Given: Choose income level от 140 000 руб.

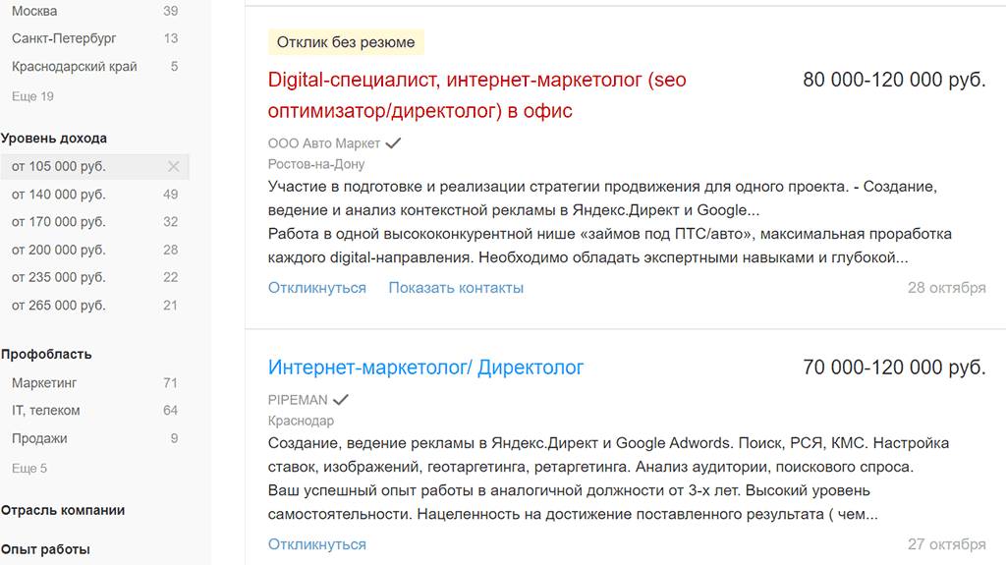Looking at the screenshot, I should pyautogui.click(x=59, y=195).
